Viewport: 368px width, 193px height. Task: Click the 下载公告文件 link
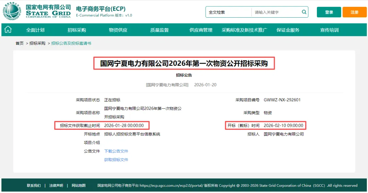[116, 151]
